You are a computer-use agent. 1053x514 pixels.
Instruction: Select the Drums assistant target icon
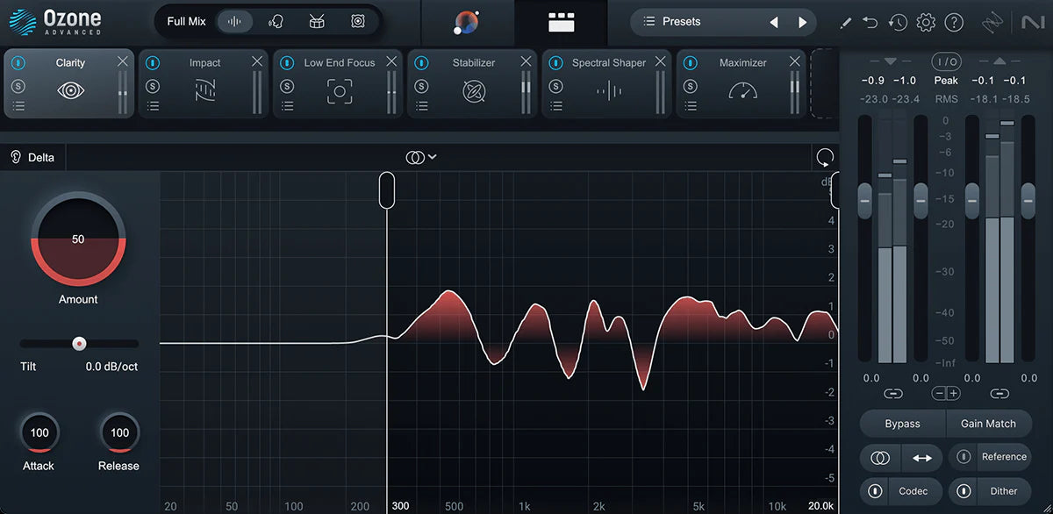[x=317, y=20]
